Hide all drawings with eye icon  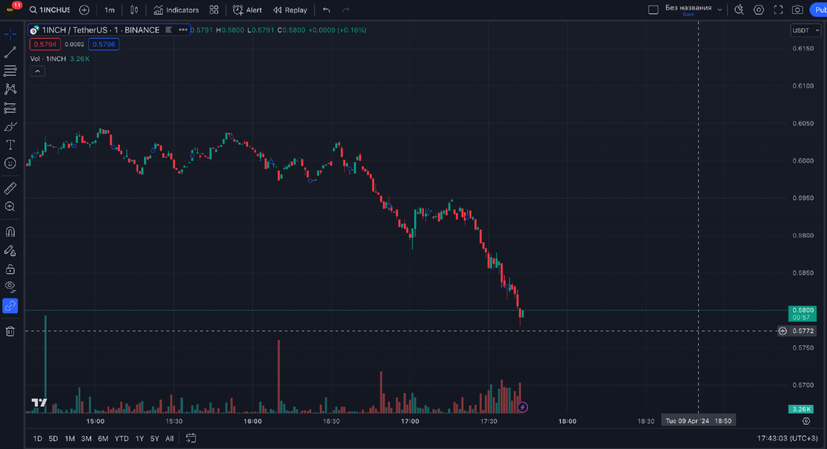(x=10, y=287)
